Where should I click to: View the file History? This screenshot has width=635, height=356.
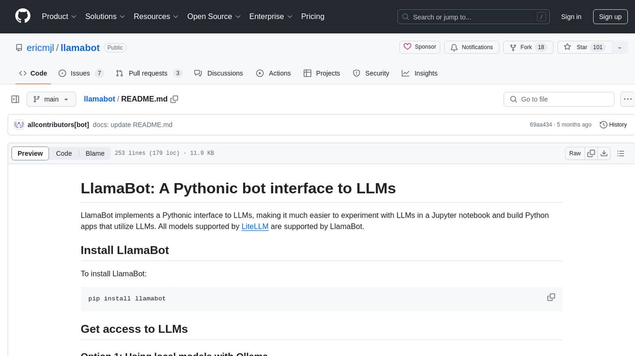(x=613, y=125)
